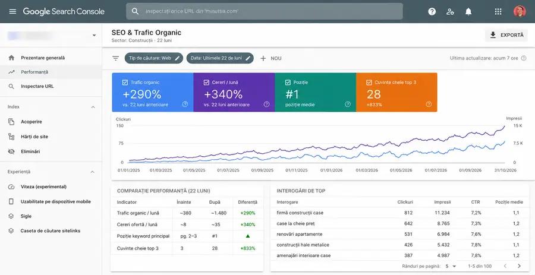Open the hamburger main menu
535x275 pixels.
(12, 11)
